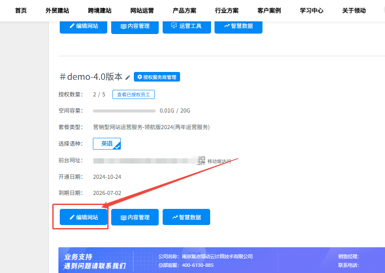This screenshot has width=385, height=273.
Task: Select 跨境建站 in the top navigation
Action: tap(99, 10)
